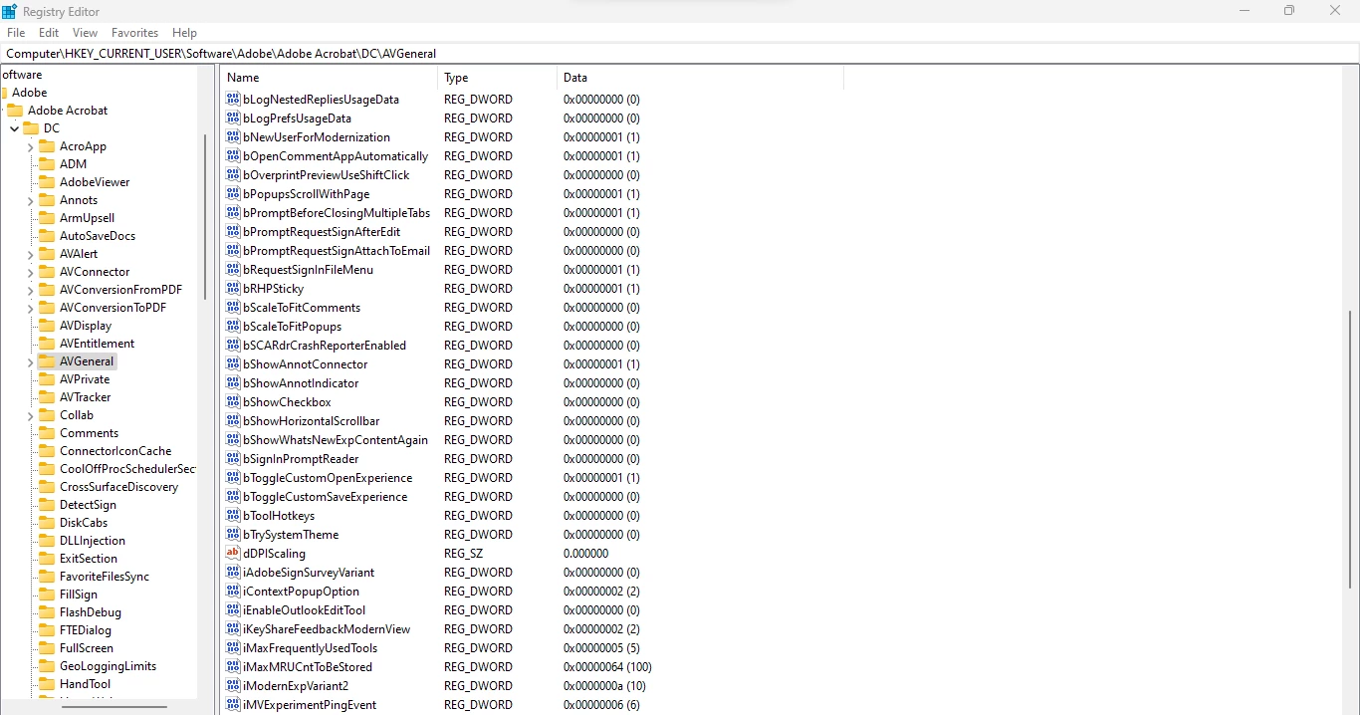Click the DWORD icon for bShowCheckbox
1360x715 pixels.
coord(233,402)
